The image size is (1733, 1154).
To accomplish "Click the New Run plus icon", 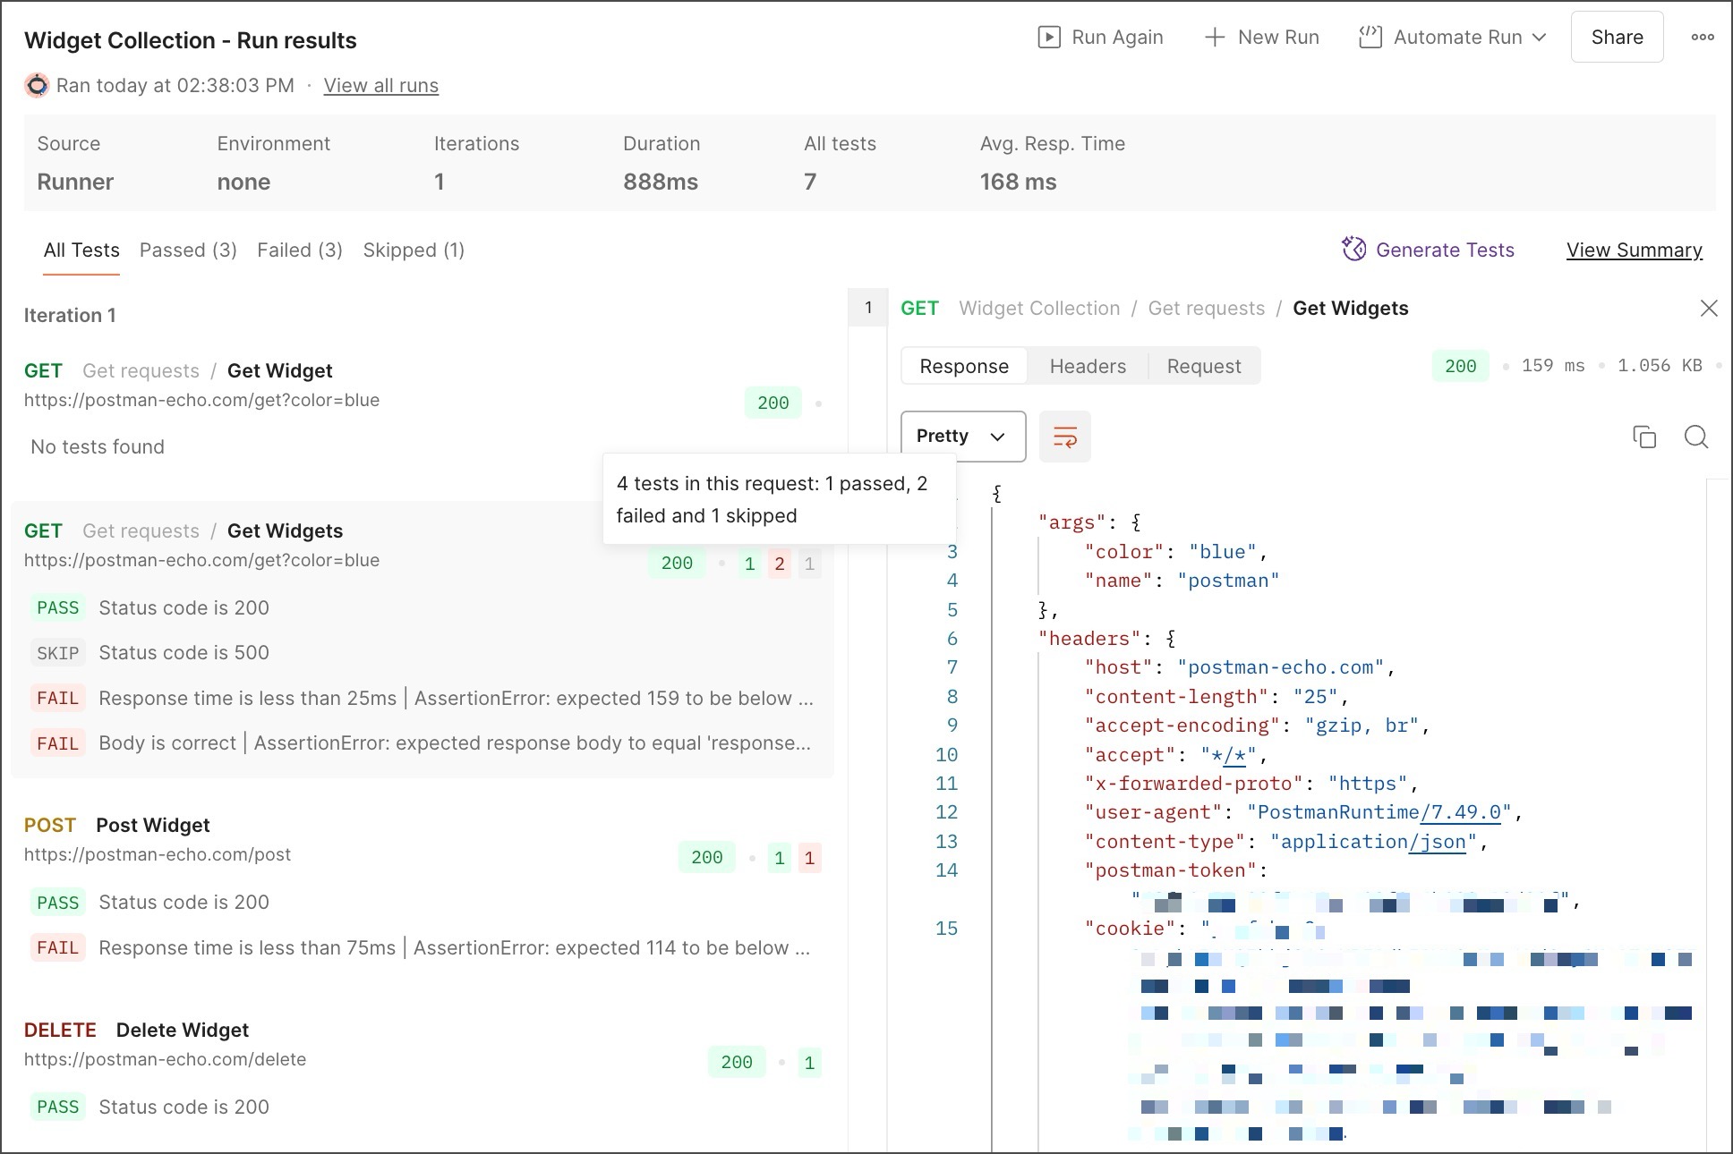I will coord(1215,37).
